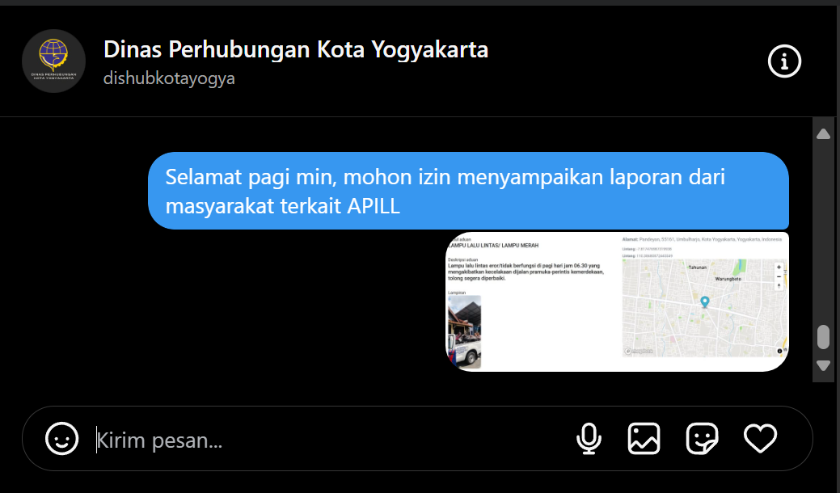Viewport: 840px width, 493px height.
Task: Record a voice message with the microphone icon
Action: pyautogui.click(x=589, y=439)
